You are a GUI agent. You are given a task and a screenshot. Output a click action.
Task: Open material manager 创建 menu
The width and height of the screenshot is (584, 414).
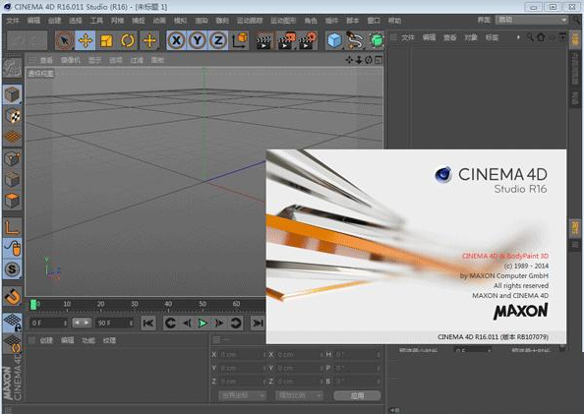(x=46, y=340)
